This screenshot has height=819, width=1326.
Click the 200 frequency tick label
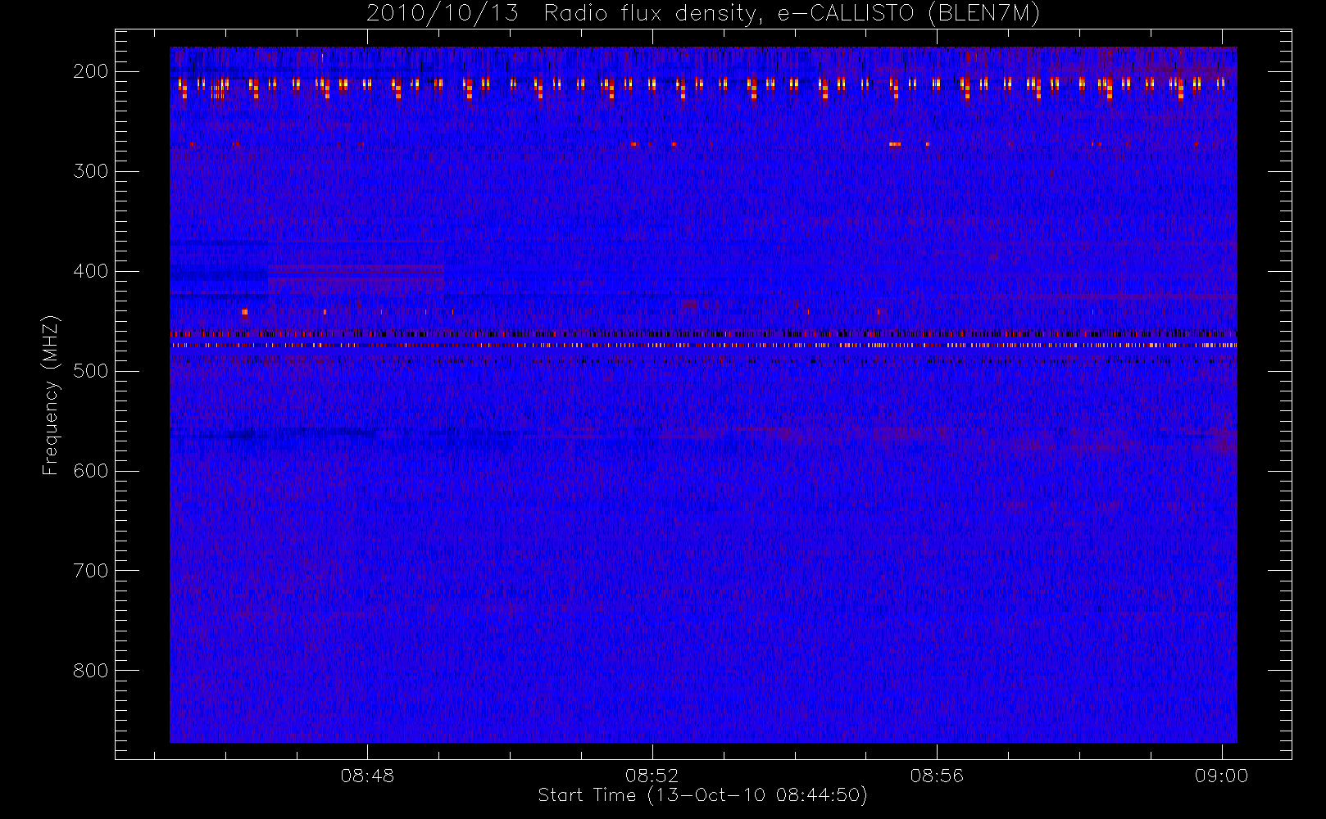point(91,71)
